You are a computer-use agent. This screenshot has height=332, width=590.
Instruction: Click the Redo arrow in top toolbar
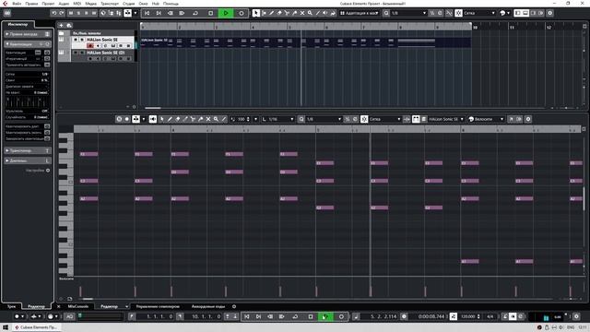(62, 13)
